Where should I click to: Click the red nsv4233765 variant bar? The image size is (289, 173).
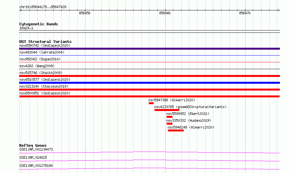[x=167, y=110]
